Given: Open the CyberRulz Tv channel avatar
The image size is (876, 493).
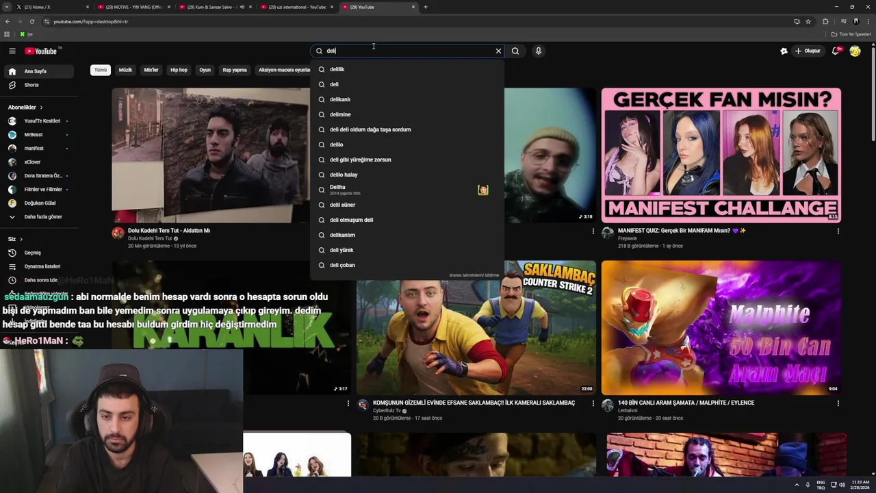Looking at the screenshot, I should (x=363, y=405).
